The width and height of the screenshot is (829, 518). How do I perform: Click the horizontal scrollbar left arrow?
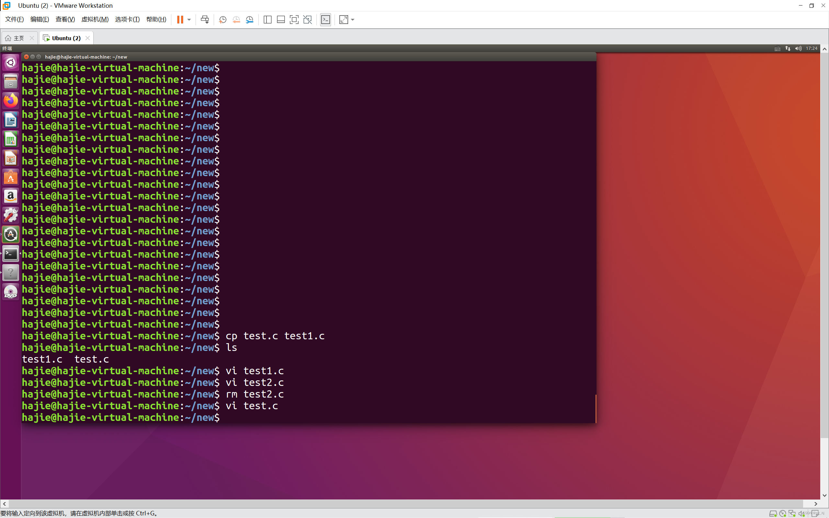(5, 504)
